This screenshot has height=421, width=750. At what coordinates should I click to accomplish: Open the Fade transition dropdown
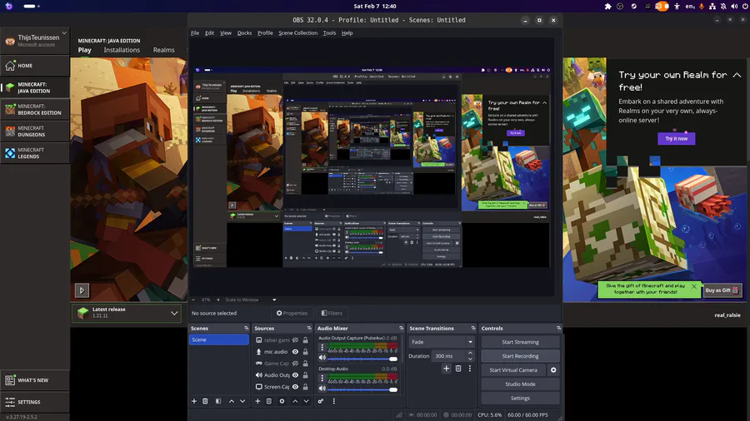(x=442, y=342)
